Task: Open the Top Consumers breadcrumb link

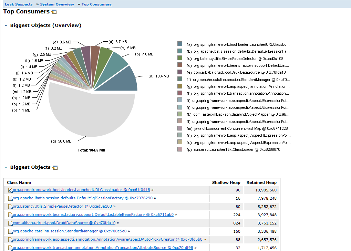Action: click(x=96, y=4)
